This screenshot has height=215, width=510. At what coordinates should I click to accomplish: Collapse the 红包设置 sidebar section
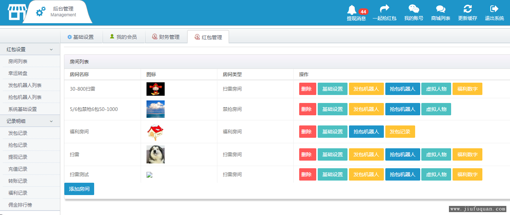tap(51, 49)
